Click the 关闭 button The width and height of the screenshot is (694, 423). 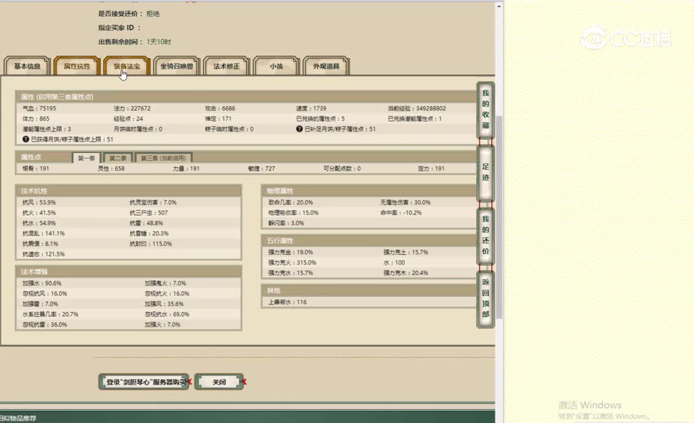click(x=219, y=382)
